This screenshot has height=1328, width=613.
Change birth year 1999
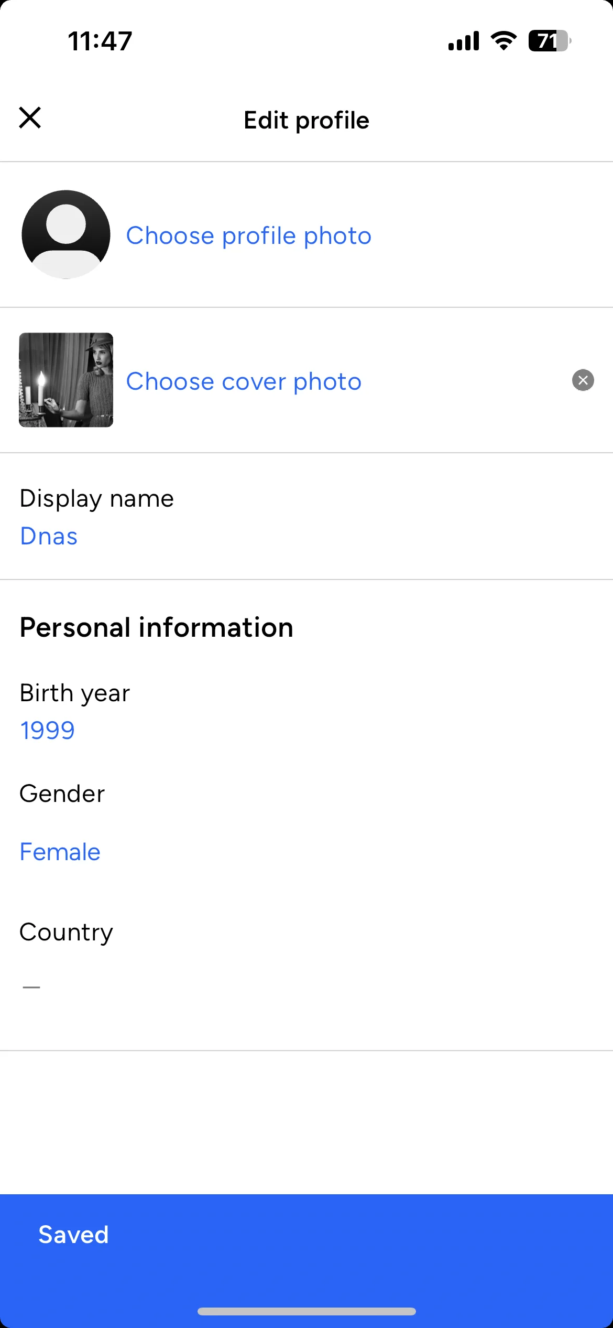(x=47, y=731)
